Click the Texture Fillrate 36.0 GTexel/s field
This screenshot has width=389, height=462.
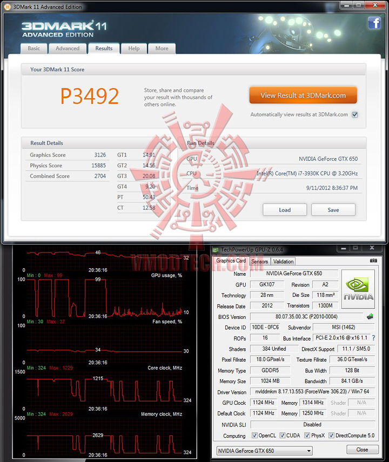(352, 359)
